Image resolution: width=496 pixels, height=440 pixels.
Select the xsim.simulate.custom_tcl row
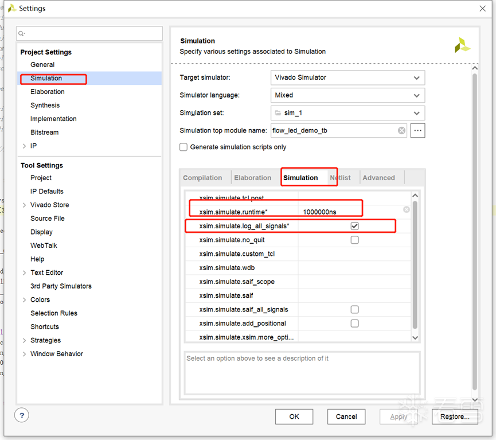point(298,254)
